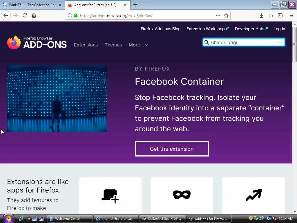Click the muted volume tray icon
Image resolution: width=297 pixels, height=223 pixels.
pyautogui.click(x=275, y=218)
